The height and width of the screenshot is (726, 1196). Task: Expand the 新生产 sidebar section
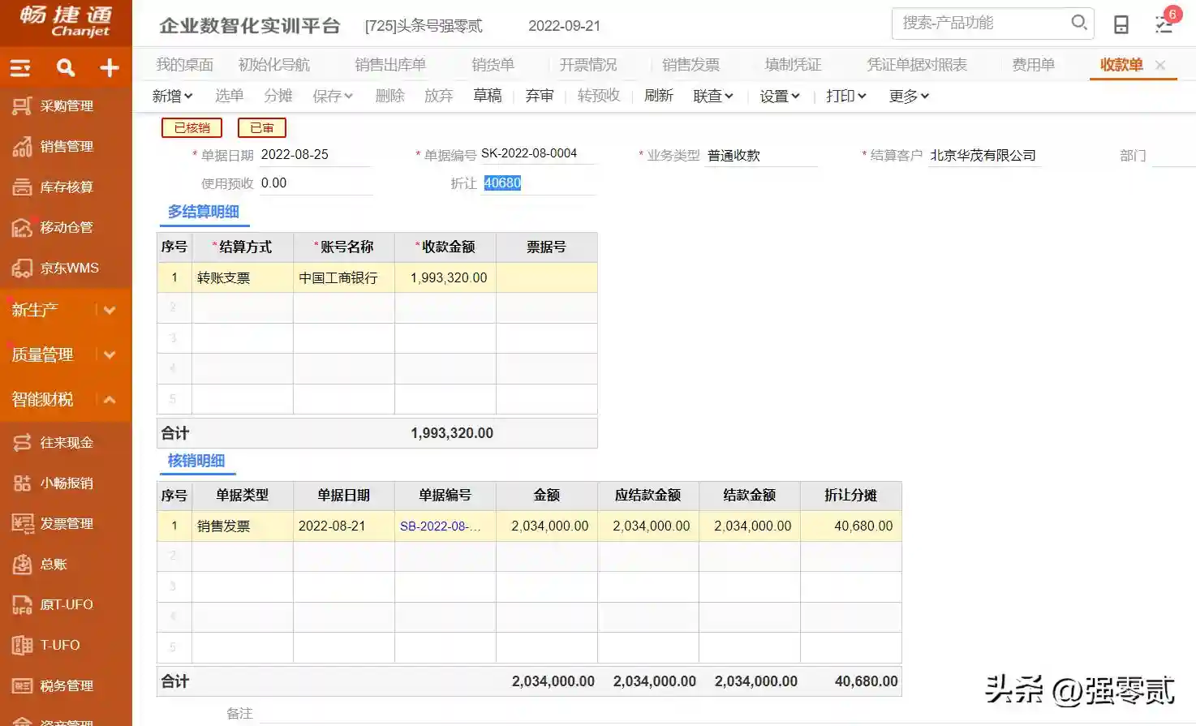click(110, 310)
